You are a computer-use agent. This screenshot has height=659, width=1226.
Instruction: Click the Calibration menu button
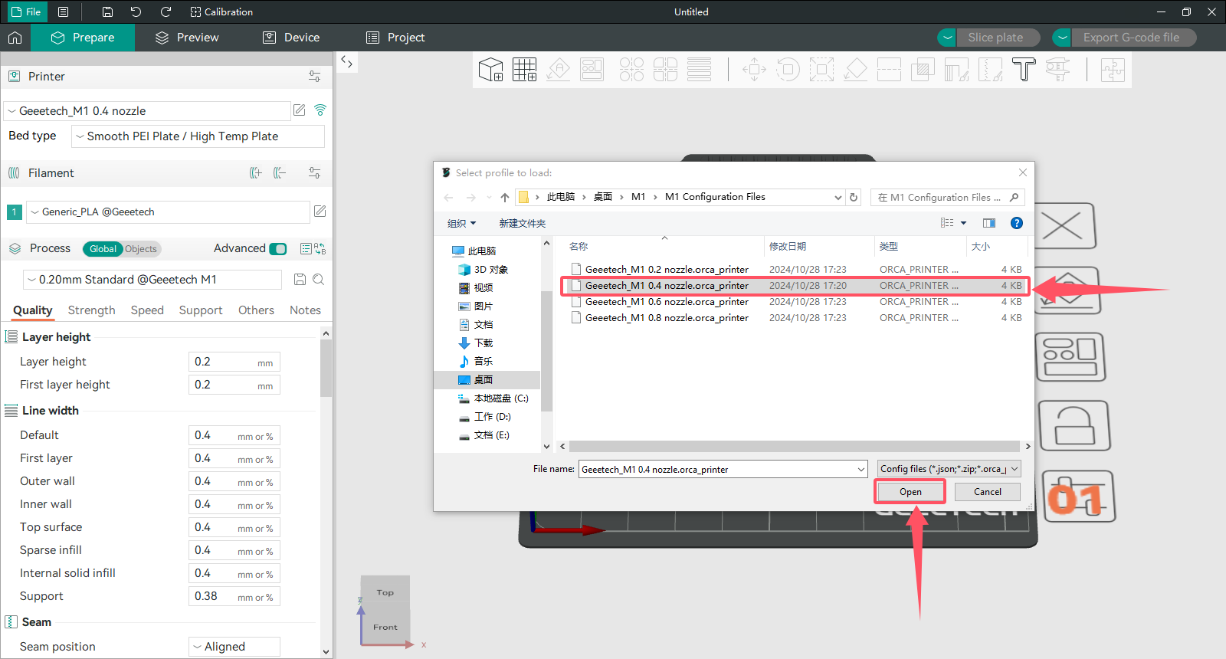point(221,11)
